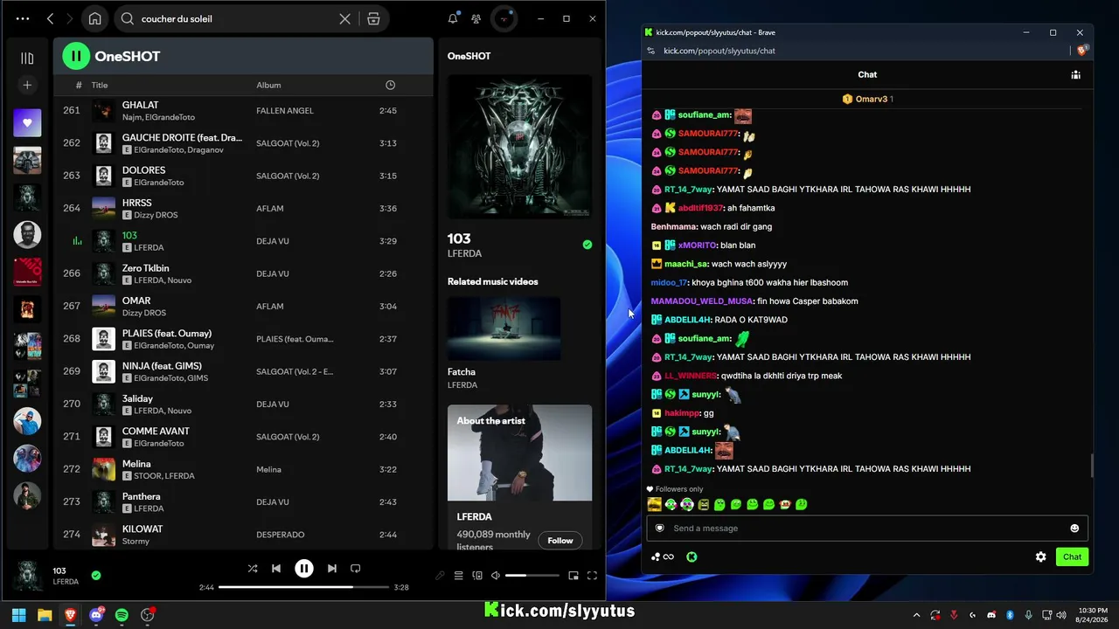Enter Spotify full screen mode
This screenshot has width=1119, height=629.
592,576
